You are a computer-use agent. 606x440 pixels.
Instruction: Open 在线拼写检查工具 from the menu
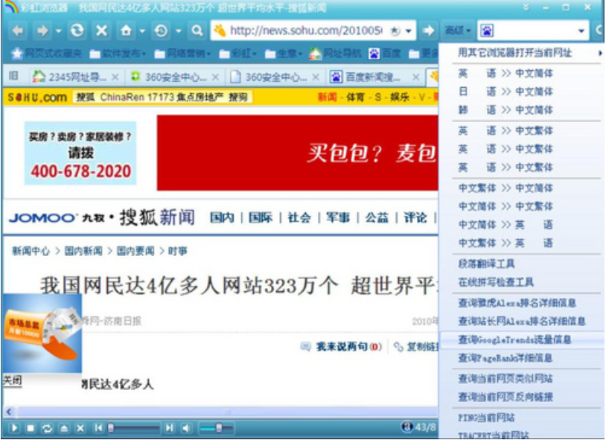522,282
